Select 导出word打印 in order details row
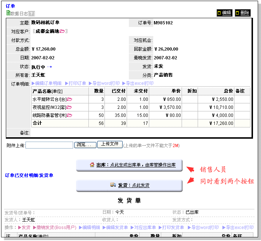Screen dimensions: 261x241 tap(105, 83)
